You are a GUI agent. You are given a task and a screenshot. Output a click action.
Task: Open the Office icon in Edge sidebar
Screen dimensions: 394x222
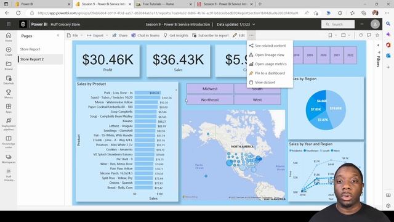[x=388, y=45]
